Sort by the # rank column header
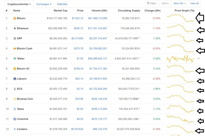The image size is (205, 136). [7, 11]
